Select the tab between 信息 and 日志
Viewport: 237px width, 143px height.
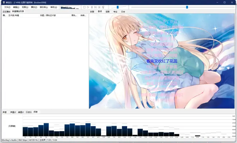point(115,11)
